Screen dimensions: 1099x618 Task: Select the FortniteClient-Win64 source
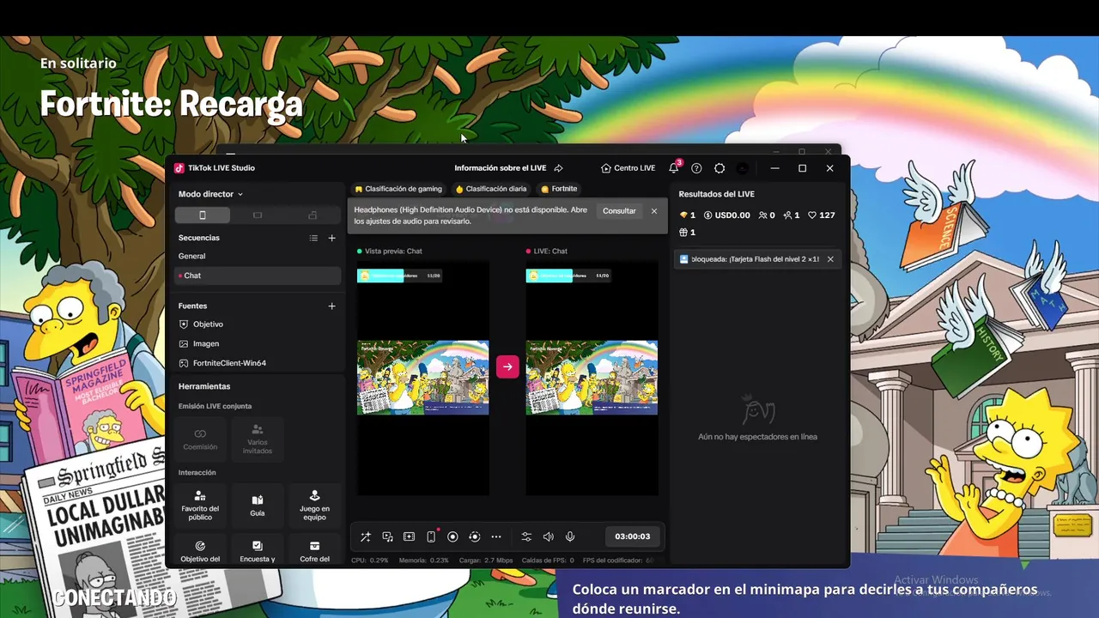(258, 363)
